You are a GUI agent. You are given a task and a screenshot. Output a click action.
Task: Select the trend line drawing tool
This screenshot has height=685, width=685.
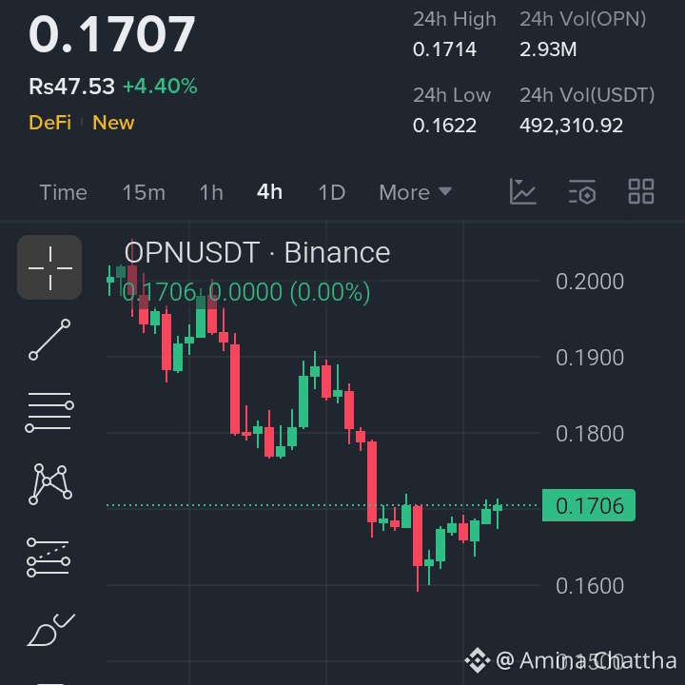(49, 340)
